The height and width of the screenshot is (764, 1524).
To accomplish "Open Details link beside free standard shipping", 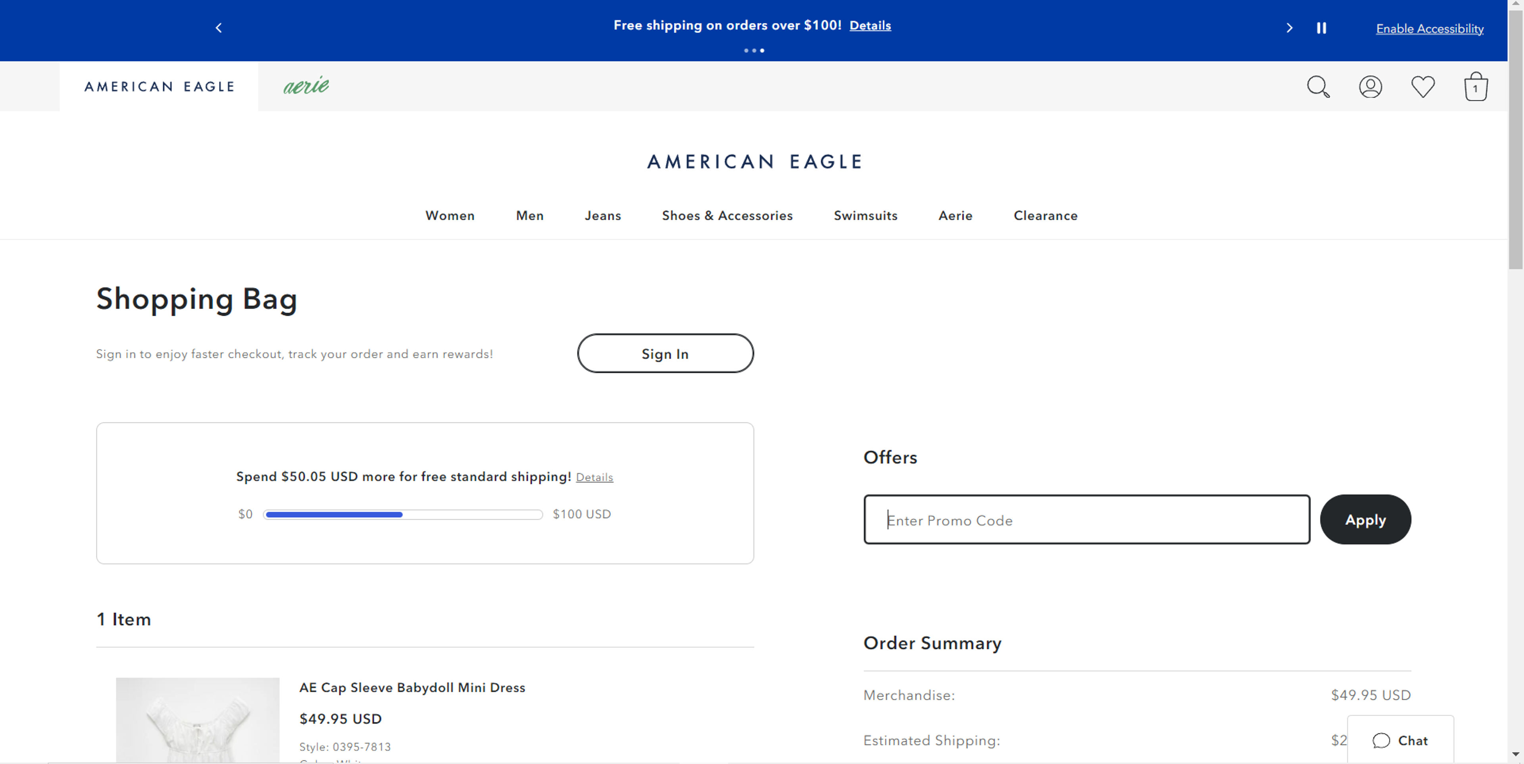I will tap(594, 477).
